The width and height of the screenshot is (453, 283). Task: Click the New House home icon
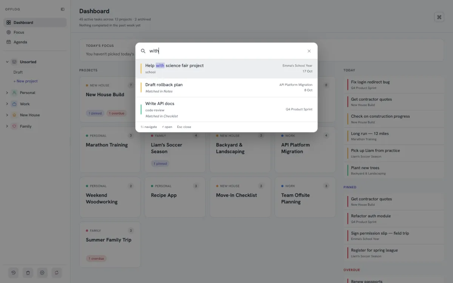pos(14,115)
